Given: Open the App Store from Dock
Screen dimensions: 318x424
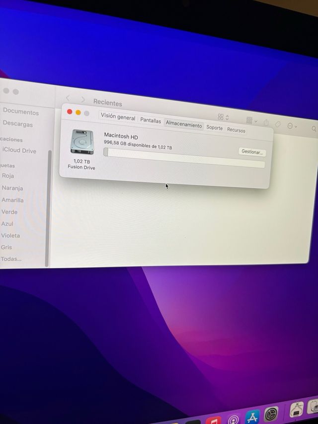Looking at the screenshot, I should [x=252, y=417].
